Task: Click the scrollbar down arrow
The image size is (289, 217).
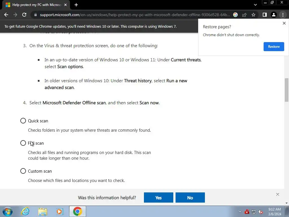Action: click(x=286, y=203)
